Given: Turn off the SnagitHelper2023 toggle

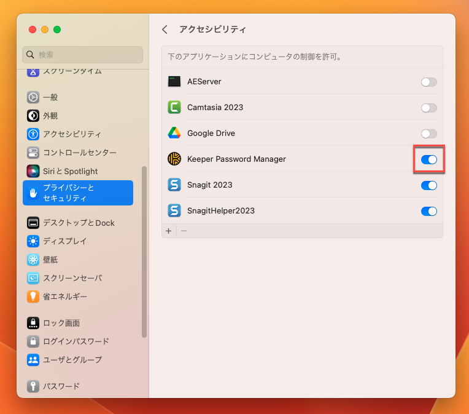Looking at the screenshot, I should pos(428,211).
